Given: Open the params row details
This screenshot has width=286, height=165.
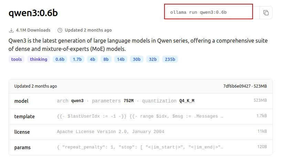Looking at the screenshot, I should click(141, 147).
